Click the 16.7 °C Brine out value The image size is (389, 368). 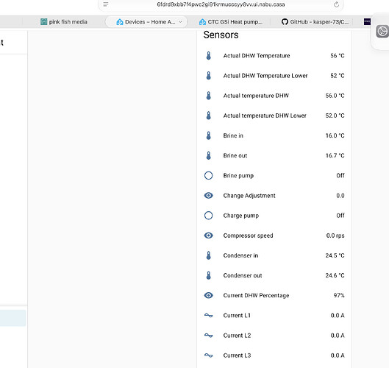click(x=335, y=155)
